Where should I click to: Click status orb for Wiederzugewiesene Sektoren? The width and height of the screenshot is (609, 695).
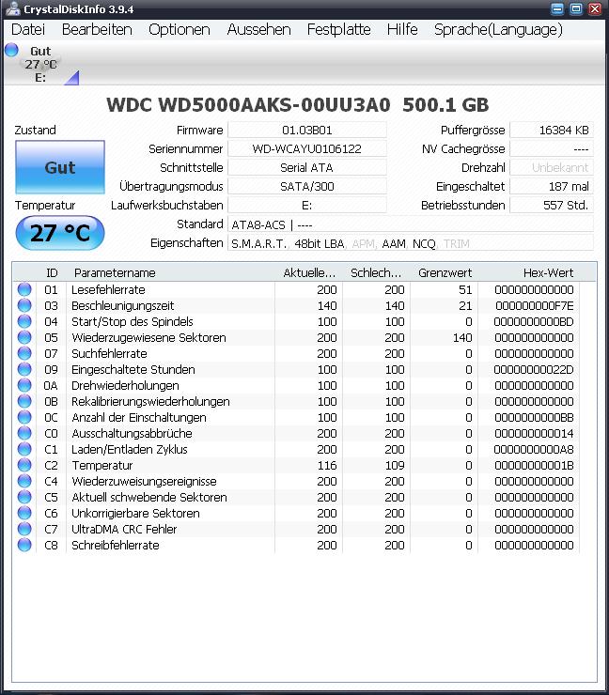24,337
